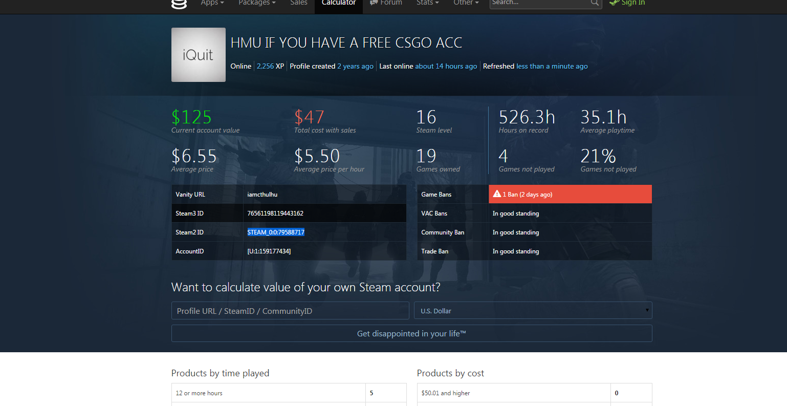Viewport: 787px width, 406px height.
Task: Click the Steam3 ID 76561198119443162
Action: [275, 213]
